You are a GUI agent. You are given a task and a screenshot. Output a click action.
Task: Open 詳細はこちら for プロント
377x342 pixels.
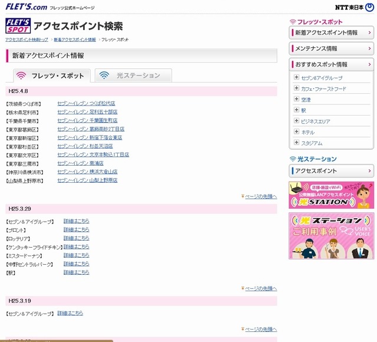click(x=76, y=229)
